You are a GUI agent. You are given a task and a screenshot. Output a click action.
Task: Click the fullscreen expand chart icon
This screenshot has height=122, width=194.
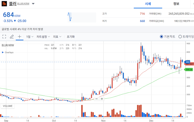(4, 36)
